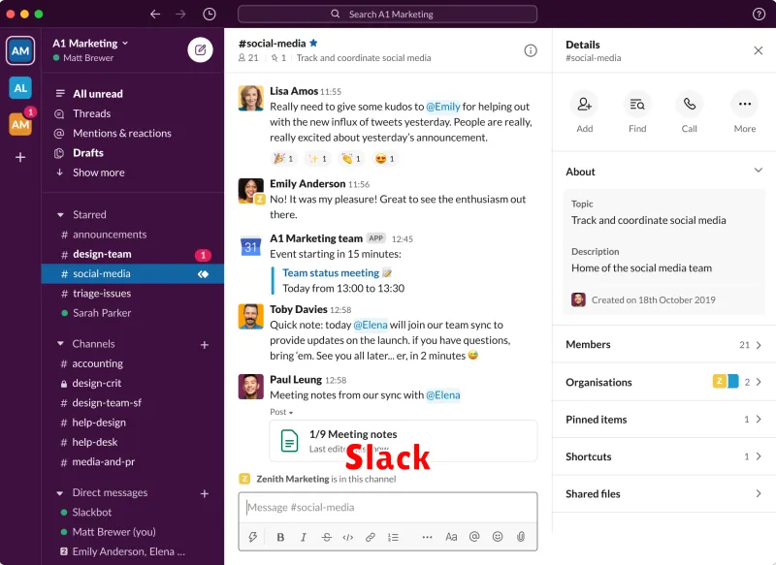
Task: Start a call with the Call icon
Action: click(x=690, y=105)
